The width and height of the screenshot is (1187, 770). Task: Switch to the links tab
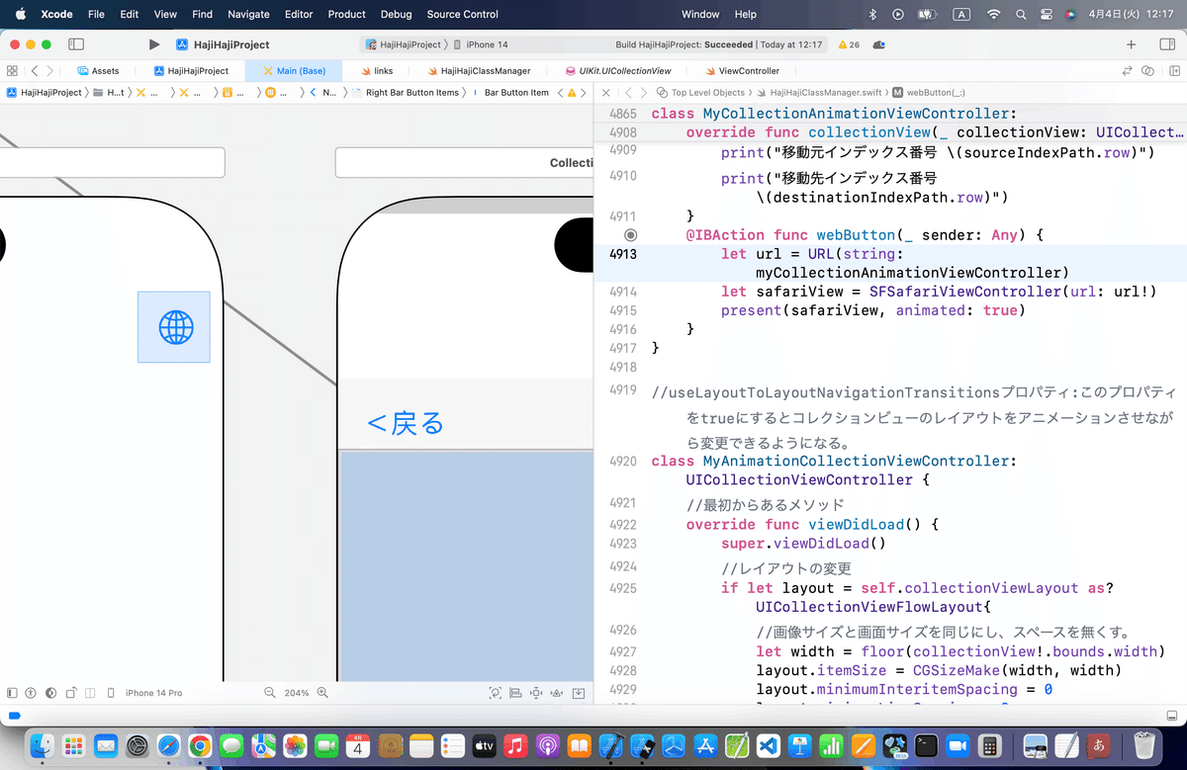click(x=377, y=71)
